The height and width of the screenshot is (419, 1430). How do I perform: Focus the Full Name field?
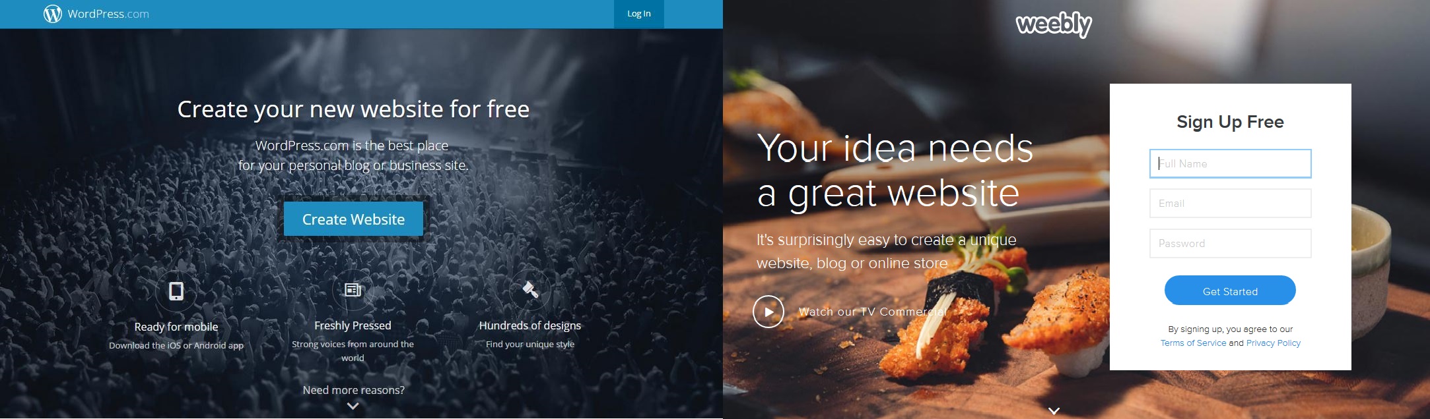[x=1230, y=163]
